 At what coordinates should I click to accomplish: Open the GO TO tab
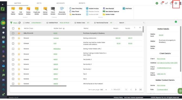39,3
